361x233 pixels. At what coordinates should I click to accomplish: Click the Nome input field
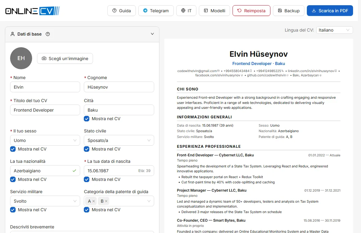click(45, 87)
